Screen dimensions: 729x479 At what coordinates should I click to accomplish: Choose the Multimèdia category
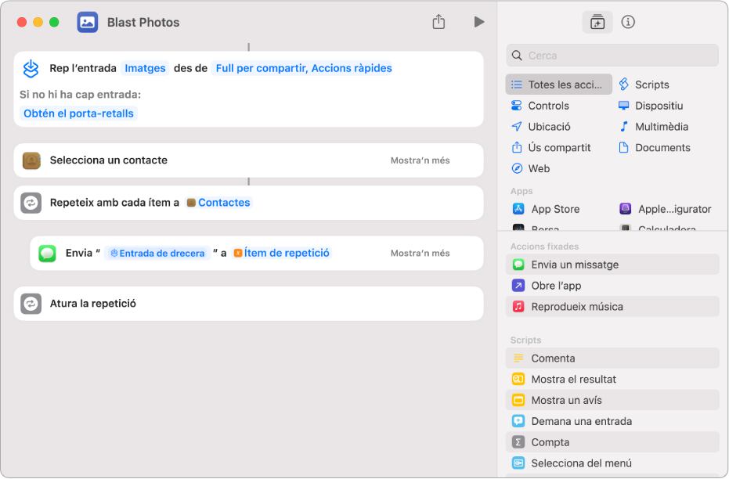(x=661, y=127)
